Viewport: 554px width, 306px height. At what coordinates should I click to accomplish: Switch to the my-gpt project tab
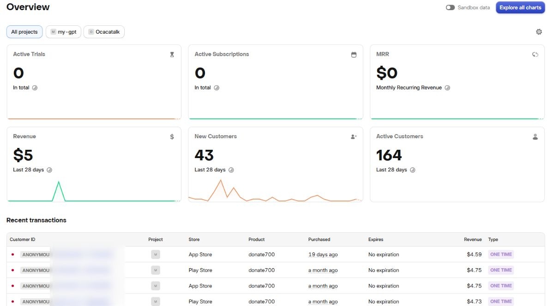63,32
